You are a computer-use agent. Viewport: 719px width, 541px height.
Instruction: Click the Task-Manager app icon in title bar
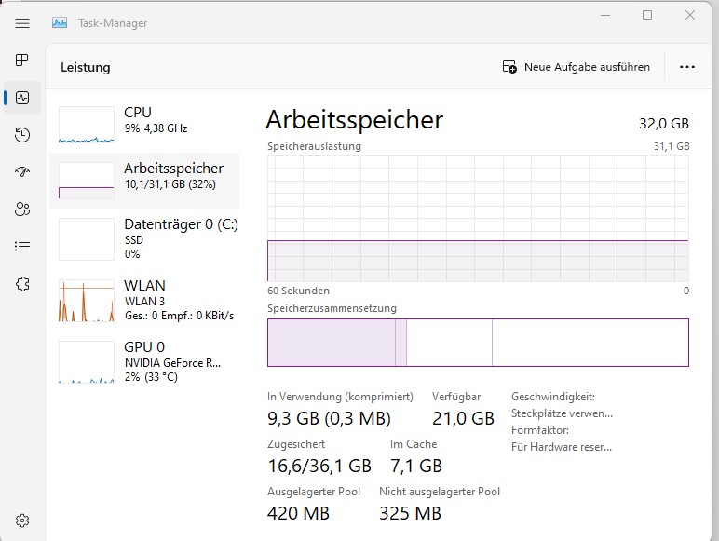click(60, 23)
